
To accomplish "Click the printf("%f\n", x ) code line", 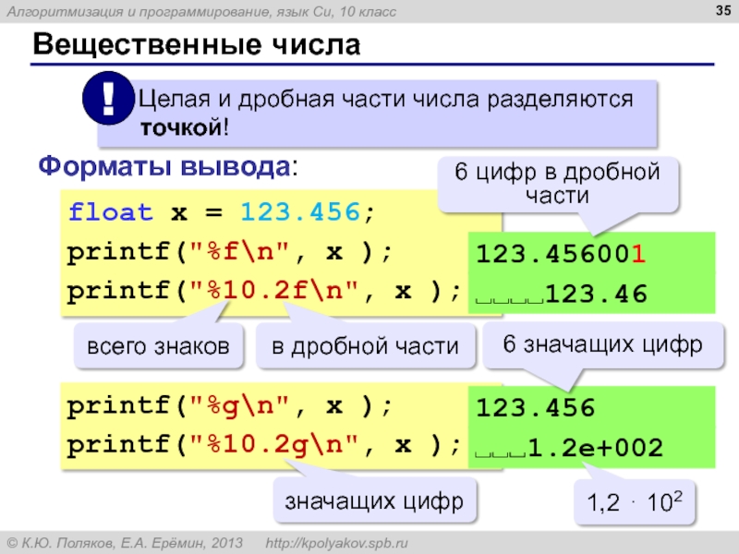I will 230,251.
